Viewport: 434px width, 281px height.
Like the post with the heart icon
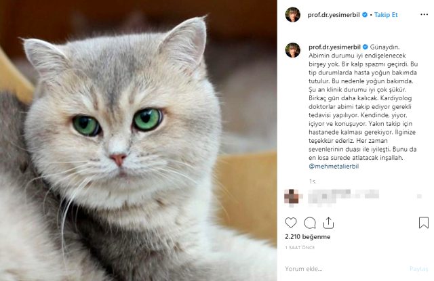291,223
